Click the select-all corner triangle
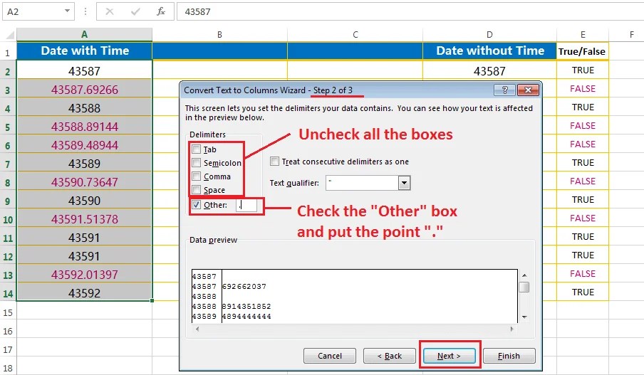The height and width of the screenshot is (375, 644). [x=9, y=36]
